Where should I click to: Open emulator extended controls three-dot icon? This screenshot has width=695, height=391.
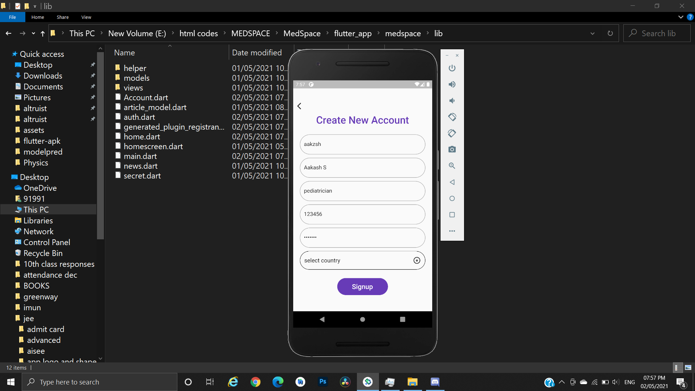452,231
